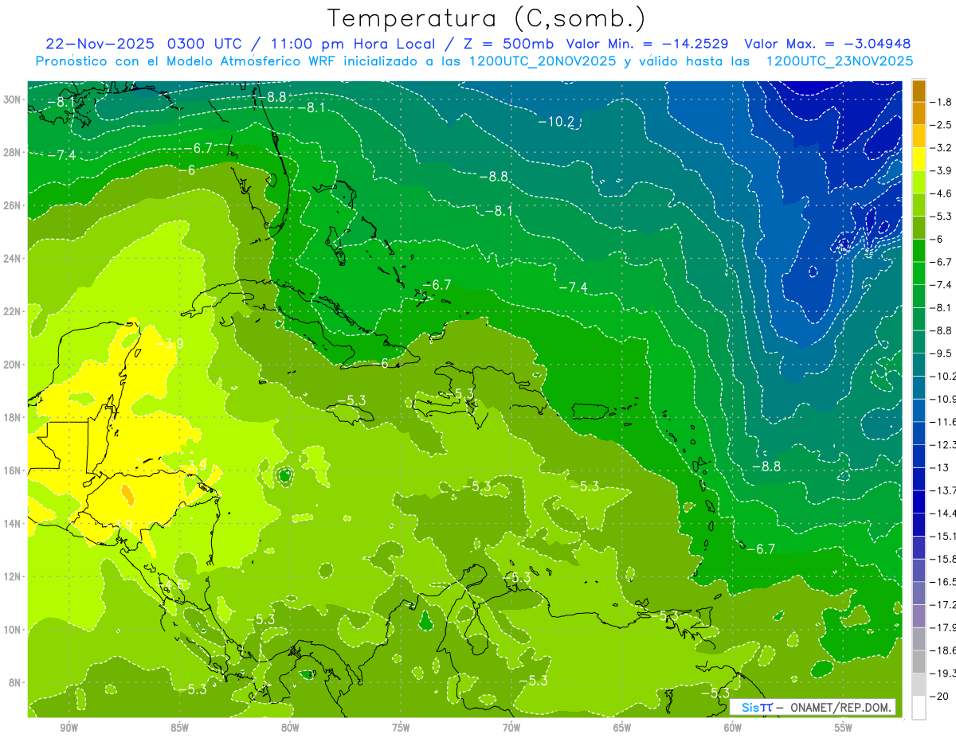Click the -14.4 label on the color scale
Image resolution: width=956 pixels, height=738 pixels.
[x=942, y=513]
